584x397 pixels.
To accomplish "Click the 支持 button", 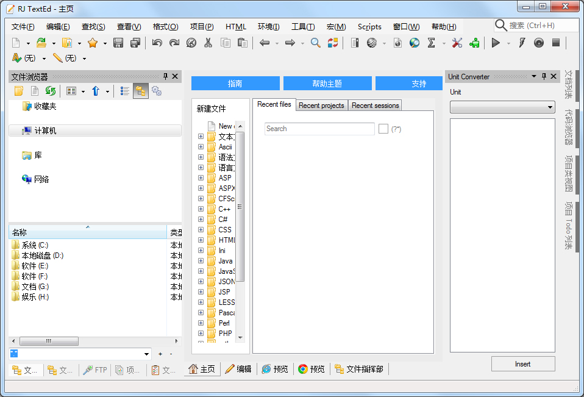I will pyautogui.click(x=409, y=84).
